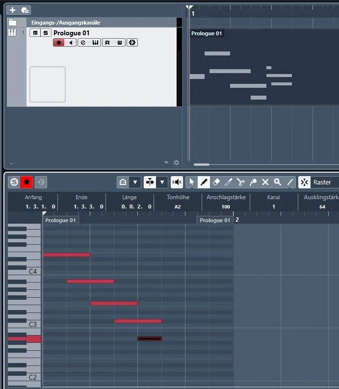Click the Ausklingstärke value 64
This screenshot has height=389, width=339.
[x=322, y=207]
